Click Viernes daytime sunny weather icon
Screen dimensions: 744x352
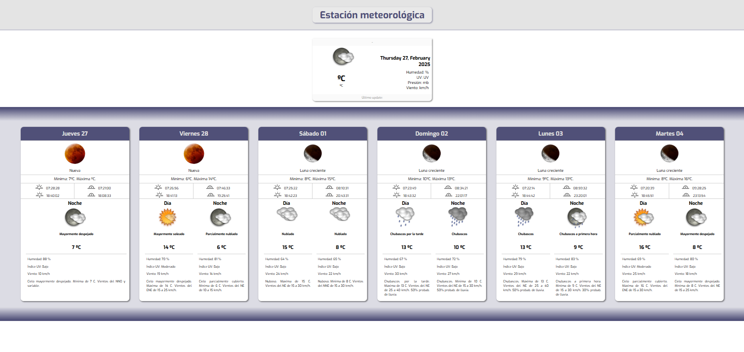click(167, 218)
